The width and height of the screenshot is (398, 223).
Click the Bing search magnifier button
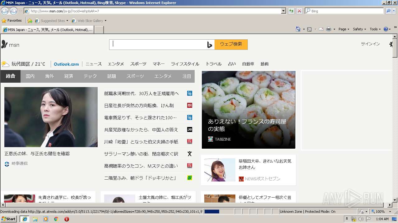pyautogui.click(x=388, y=11)
